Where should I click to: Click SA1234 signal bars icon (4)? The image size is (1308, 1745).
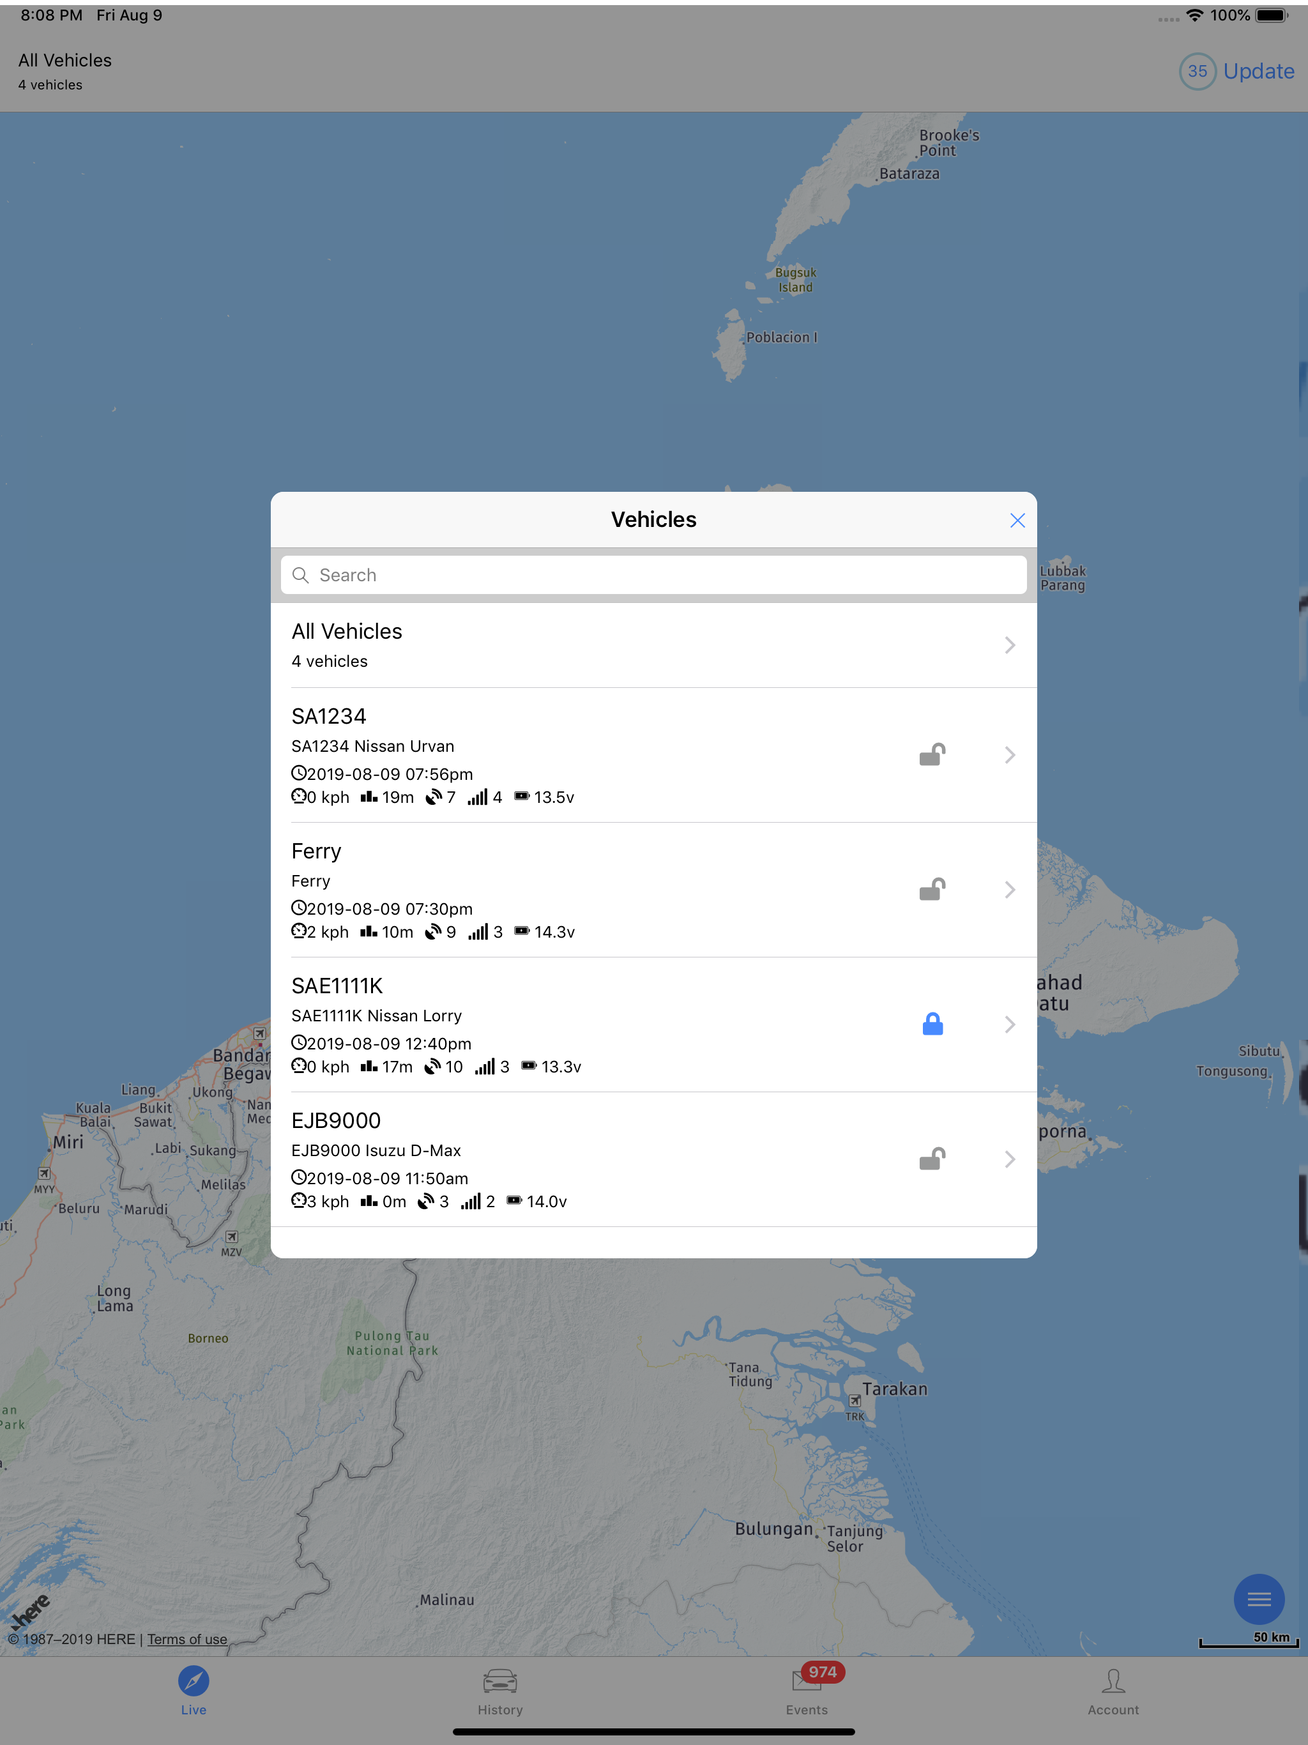(x=477, y=796)
